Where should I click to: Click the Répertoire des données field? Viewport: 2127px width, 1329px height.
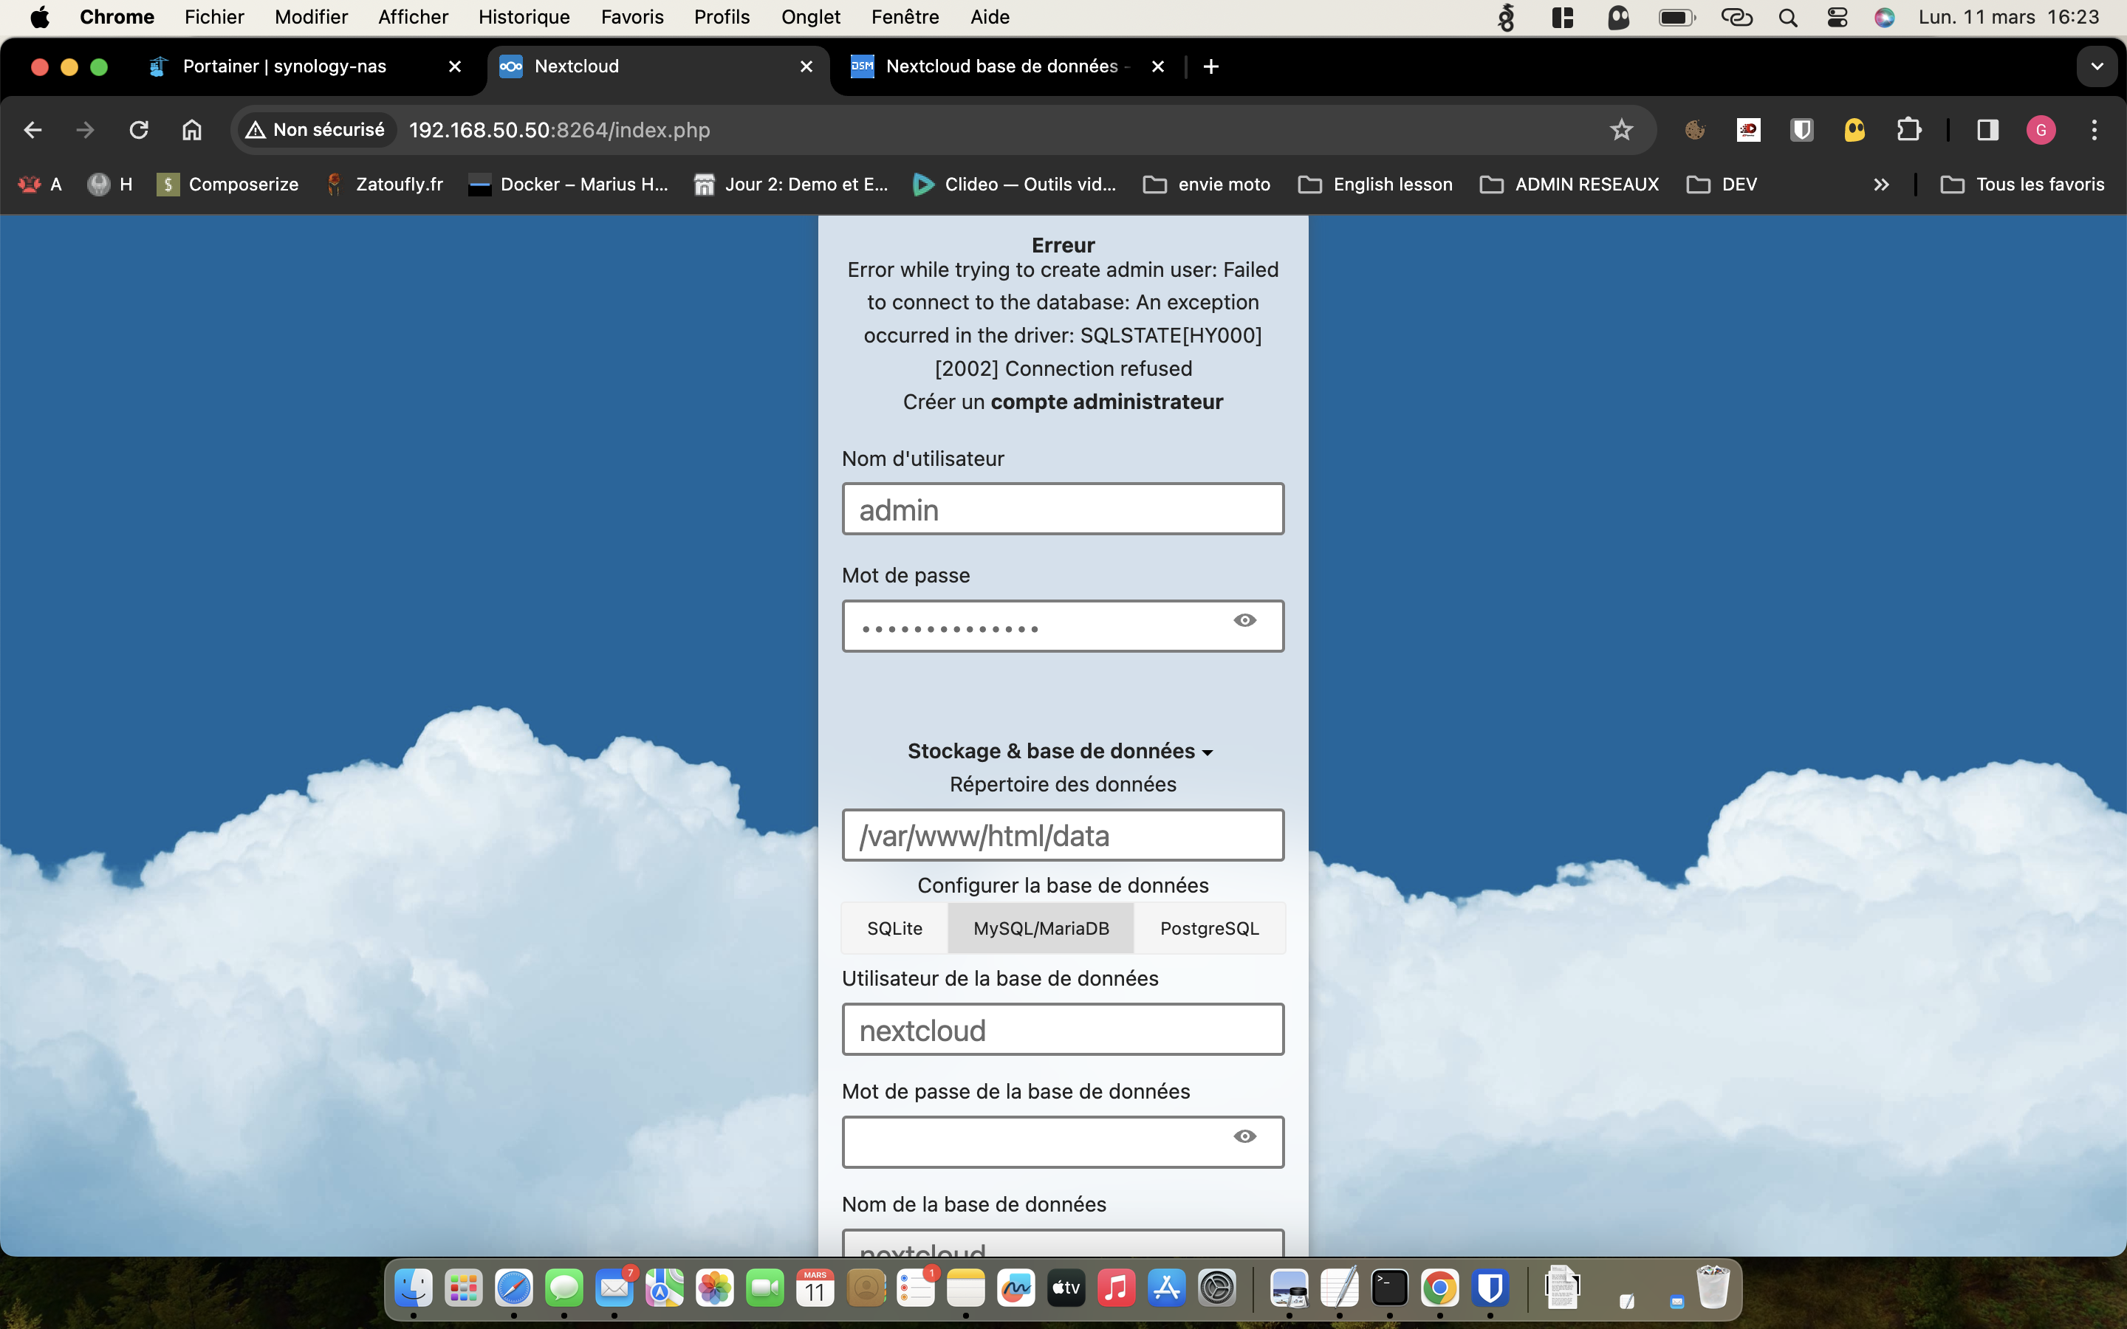click(1063, 835)
